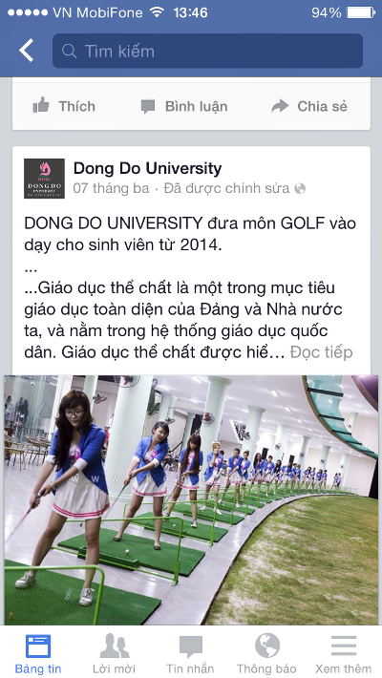Focus the Tìm kiếm search field
The width and height of the screenshot is (382, 678).
tap(207, 51)
